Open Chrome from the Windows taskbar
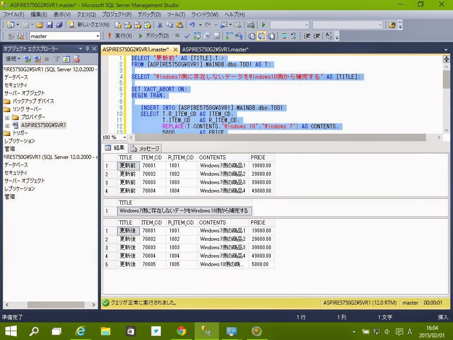Image resolution: width=453 pixels, height=340 pixels. pyautogui.click(x=181, y=331)
